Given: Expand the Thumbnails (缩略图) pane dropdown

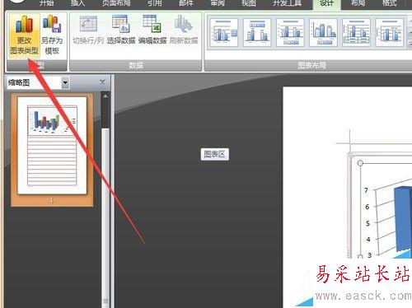Looking at the screenshot, I should tap(65, 82).
